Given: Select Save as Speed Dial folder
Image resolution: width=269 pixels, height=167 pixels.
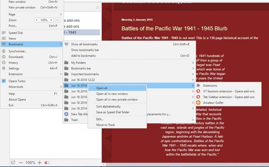Looking at the screenshot, I should (117, 112).
